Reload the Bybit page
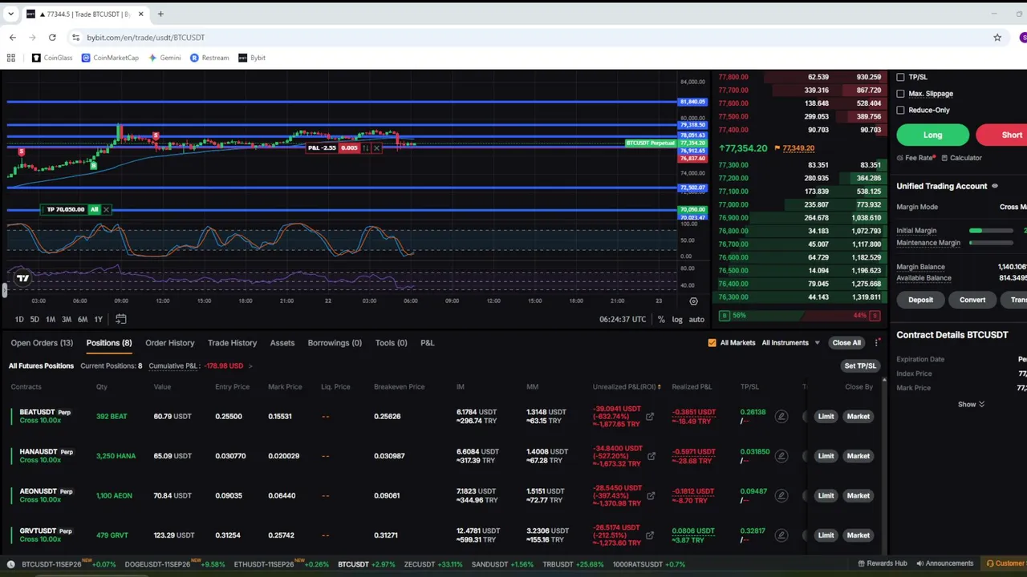 (52, 38)
